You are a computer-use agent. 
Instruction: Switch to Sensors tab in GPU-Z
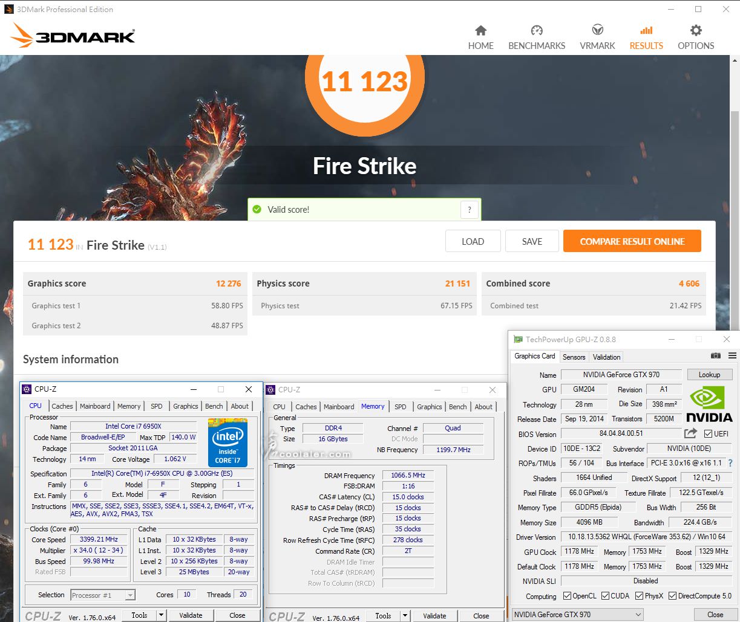click(x=574, y=357)
